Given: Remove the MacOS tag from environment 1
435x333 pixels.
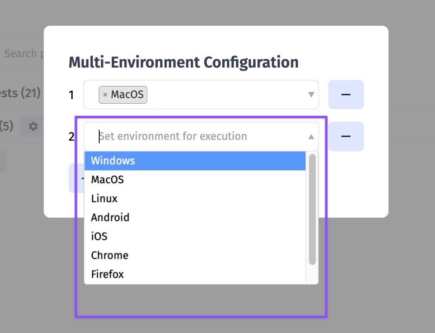Looking at the screenshot, I should (105, 95).
